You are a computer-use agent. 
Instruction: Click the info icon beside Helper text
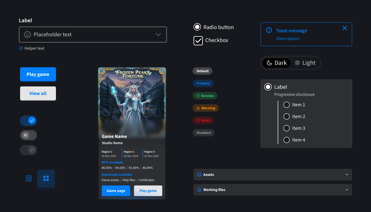click(20, 48)
